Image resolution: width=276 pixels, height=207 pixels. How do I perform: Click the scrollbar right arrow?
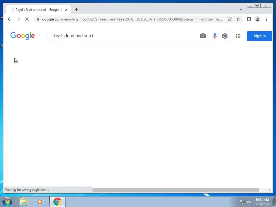tap(270, 190)
